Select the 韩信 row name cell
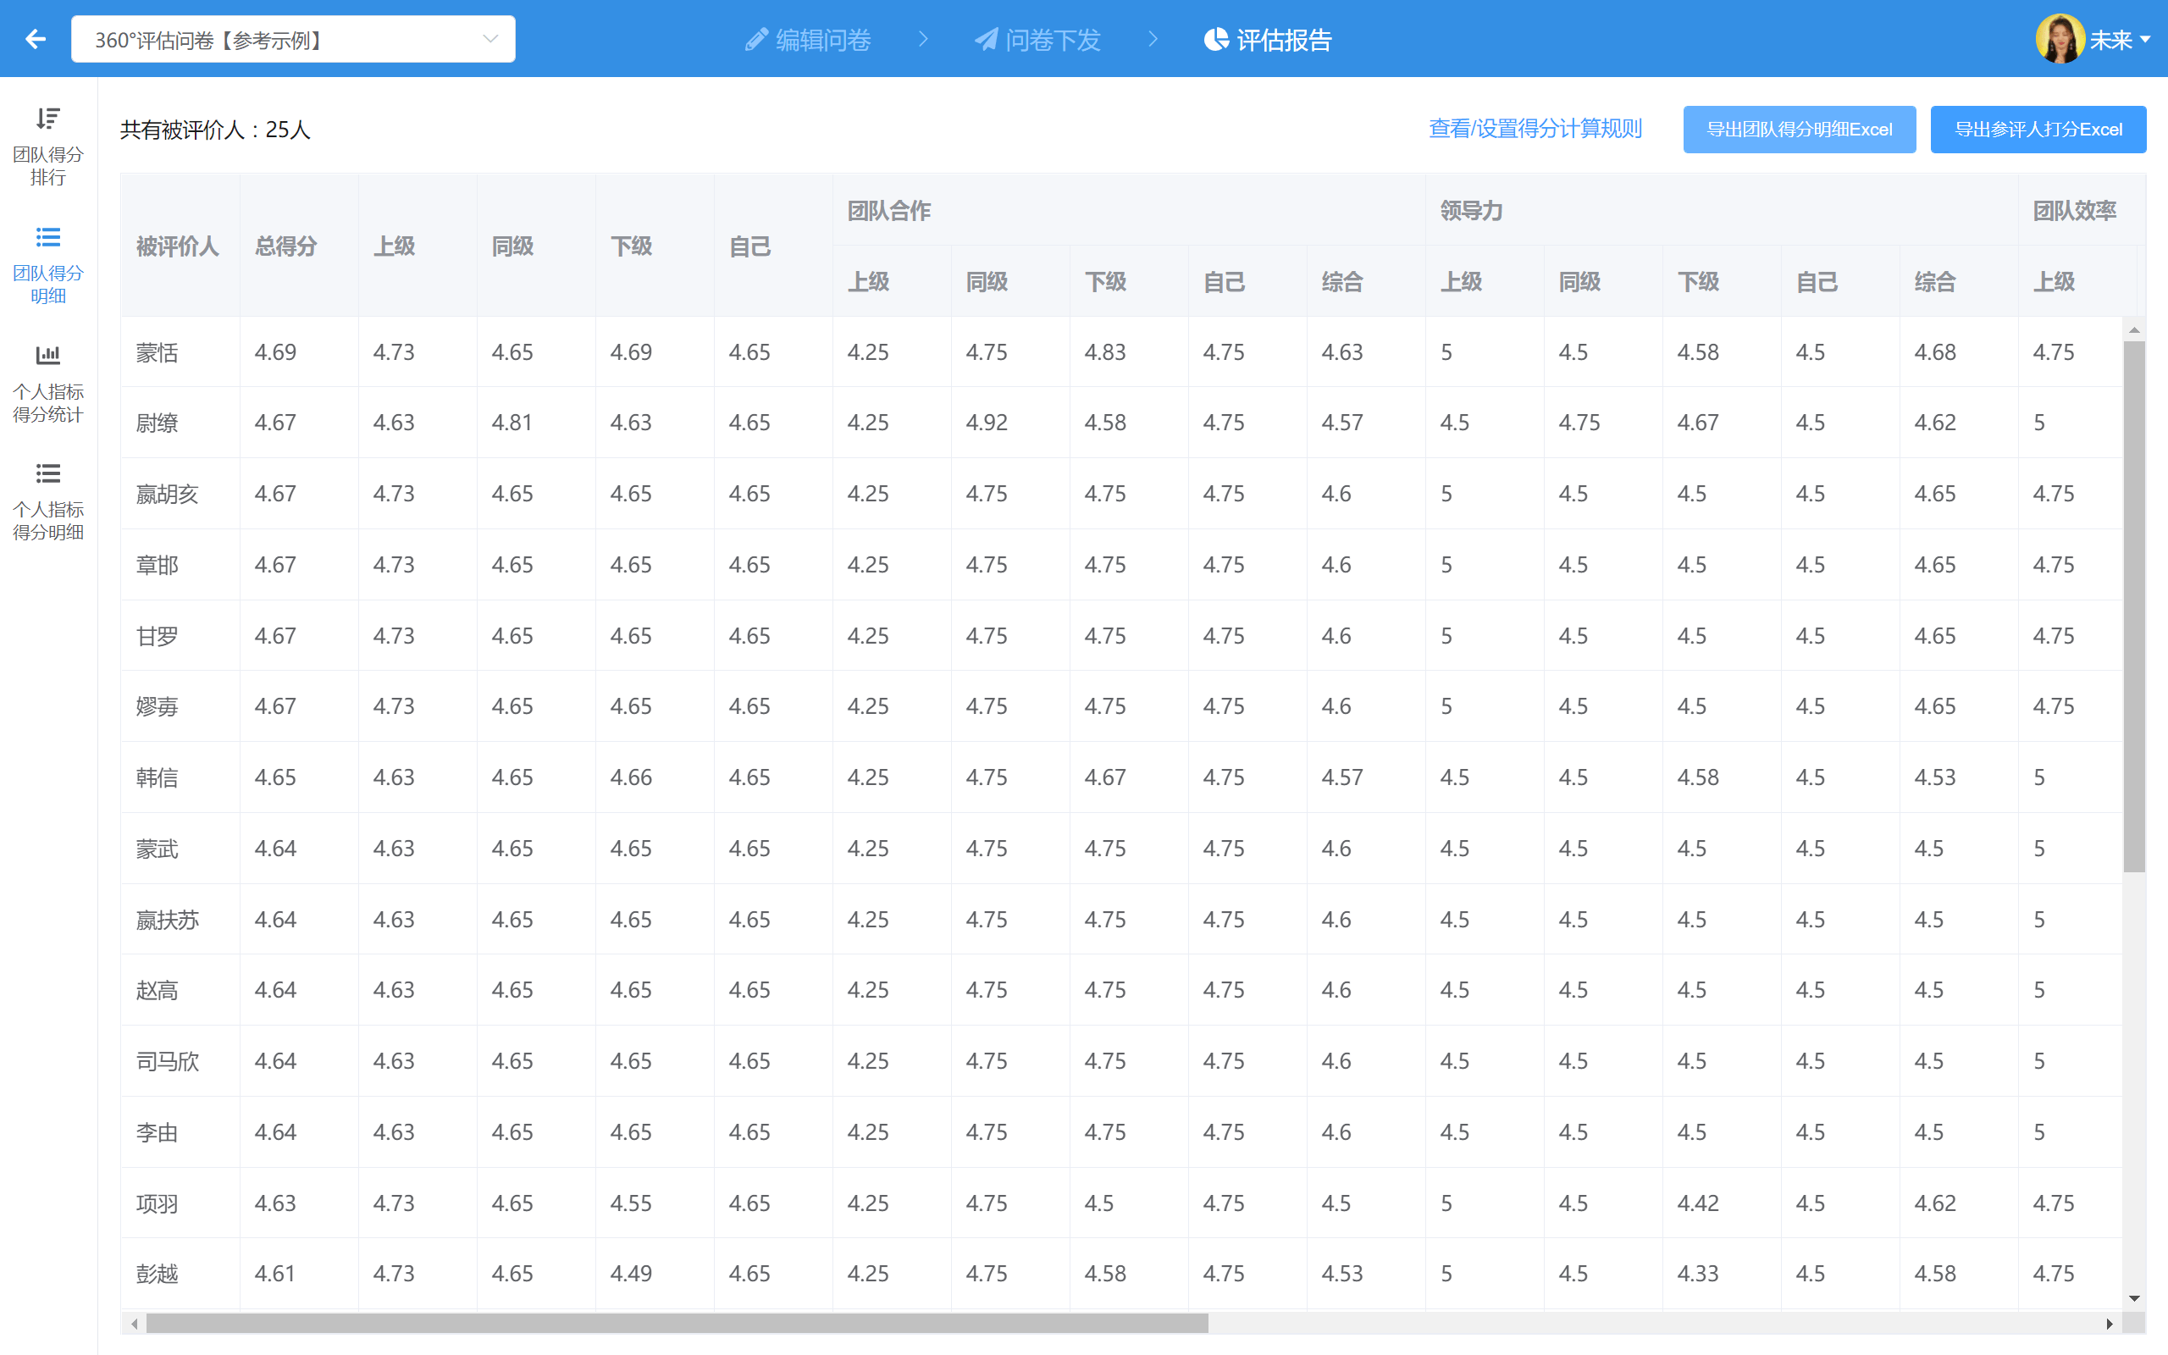Image resolution: width=2168 pixels, height=1355 pixels. point(180,777)
